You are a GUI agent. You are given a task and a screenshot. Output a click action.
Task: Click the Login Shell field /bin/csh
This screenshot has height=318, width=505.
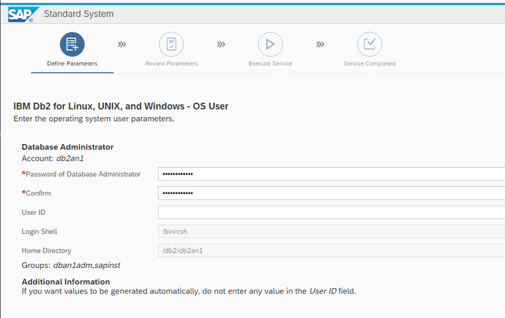pos(331,231)
